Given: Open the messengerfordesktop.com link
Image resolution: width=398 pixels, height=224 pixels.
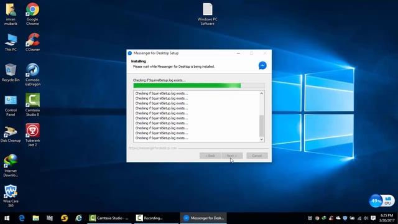Looking at the screenshot, I should pyautogui.click(x=152, y=148).
